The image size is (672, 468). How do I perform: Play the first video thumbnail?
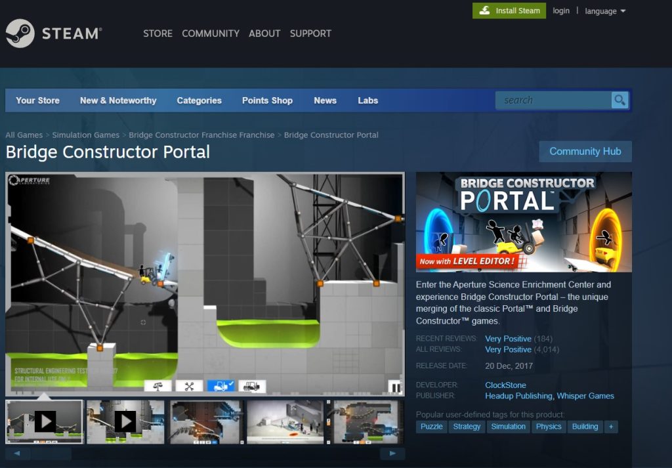click(45, 421)
